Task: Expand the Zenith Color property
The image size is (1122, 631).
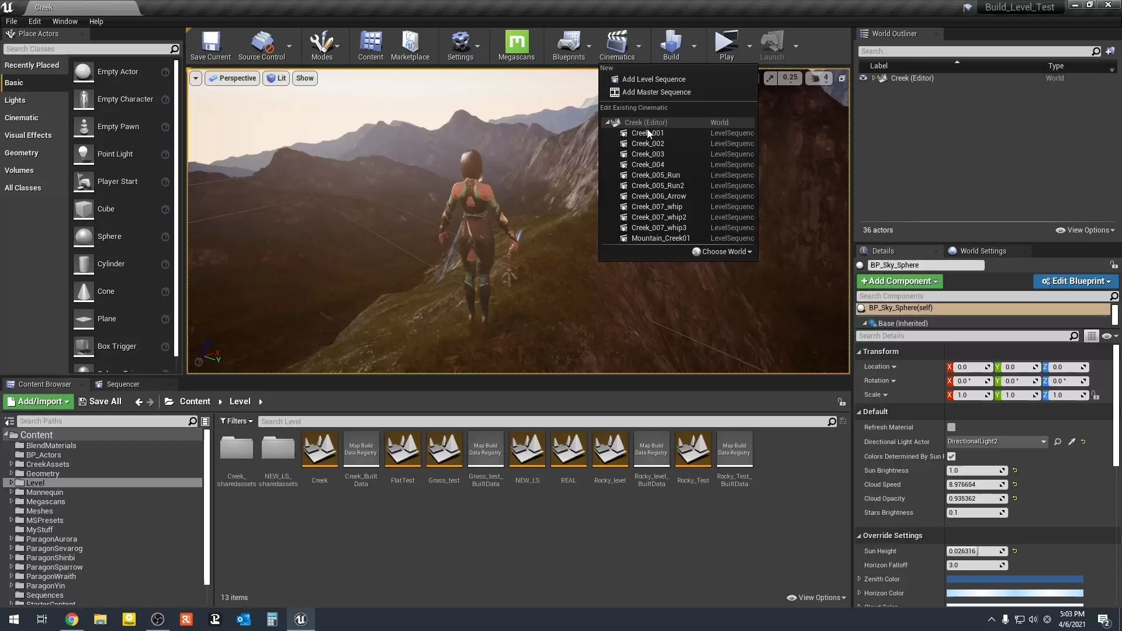Action: [x=860, y=579]
